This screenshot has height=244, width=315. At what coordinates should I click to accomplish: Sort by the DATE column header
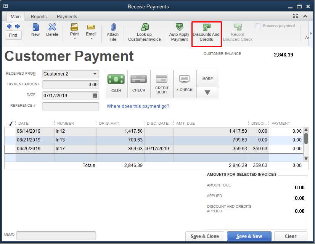[x=24, y=123]
